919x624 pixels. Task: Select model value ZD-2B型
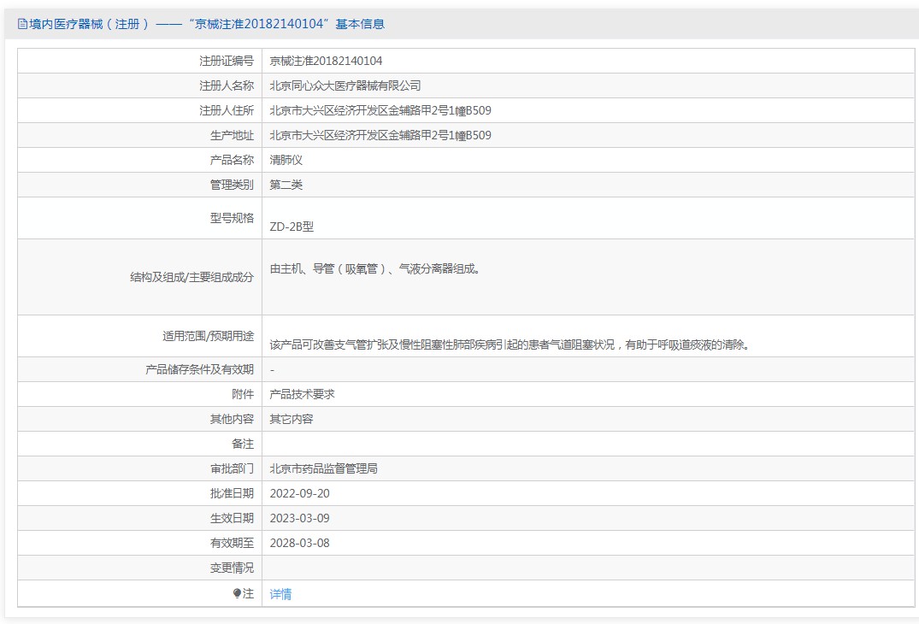tap(292, 227)
